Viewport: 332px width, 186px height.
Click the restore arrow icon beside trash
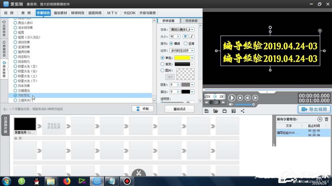(320, 119)
